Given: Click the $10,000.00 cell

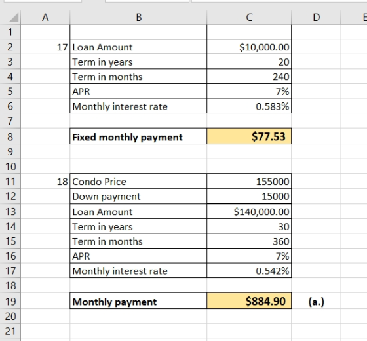Looking at the screenshot, I should [x=249, y=47].
